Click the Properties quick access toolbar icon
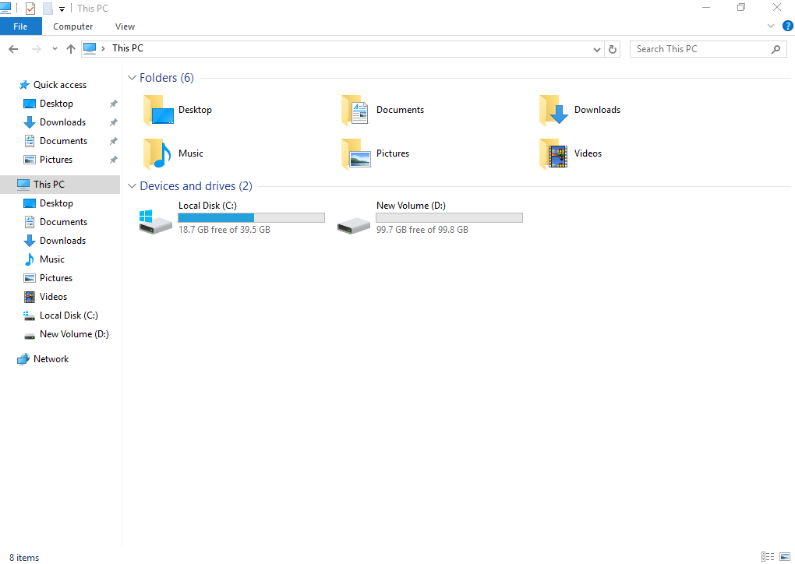Screen dimensions: 795x564 tap(30, 9)
